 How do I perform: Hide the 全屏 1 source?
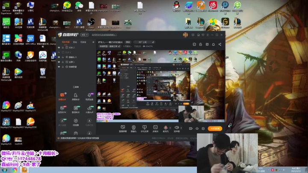pos(59,62)
